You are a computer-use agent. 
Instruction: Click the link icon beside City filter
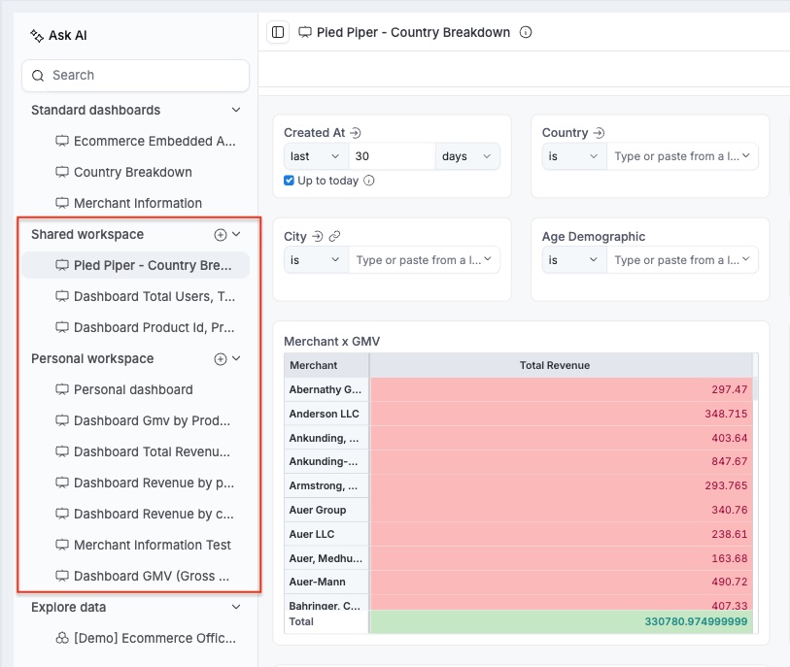pyautogui.click(x=334, y=237)
